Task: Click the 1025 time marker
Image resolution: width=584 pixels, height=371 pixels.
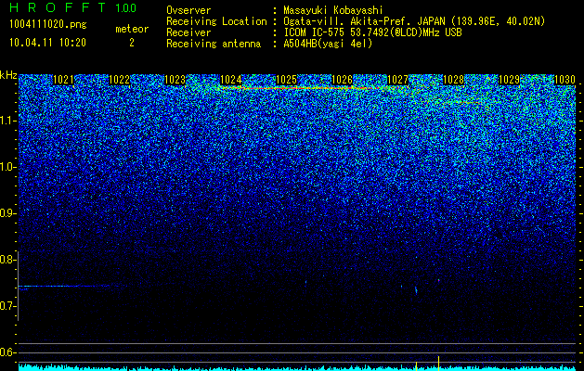Action: coord(286,80)
